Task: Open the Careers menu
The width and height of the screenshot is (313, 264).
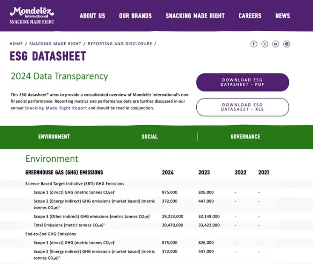Action: click(250, 16)
